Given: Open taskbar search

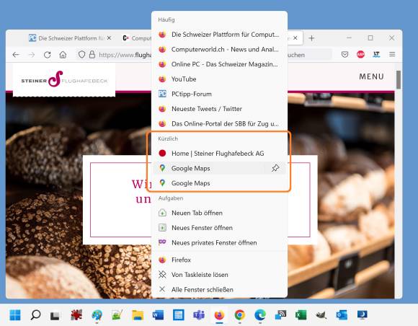Looking at the screenshot, I should [35, 315].
